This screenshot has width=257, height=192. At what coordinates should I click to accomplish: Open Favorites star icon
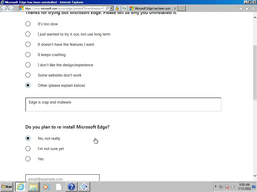[x=247, y=9]
